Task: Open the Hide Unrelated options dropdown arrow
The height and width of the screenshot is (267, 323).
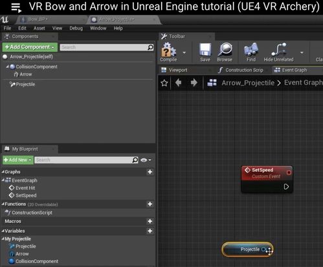Action: (302, 52)
